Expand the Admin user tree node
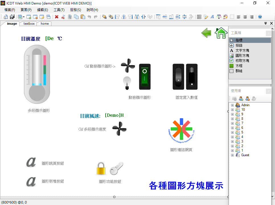This screenshot has width=275, height=205. tap(232, 105)
